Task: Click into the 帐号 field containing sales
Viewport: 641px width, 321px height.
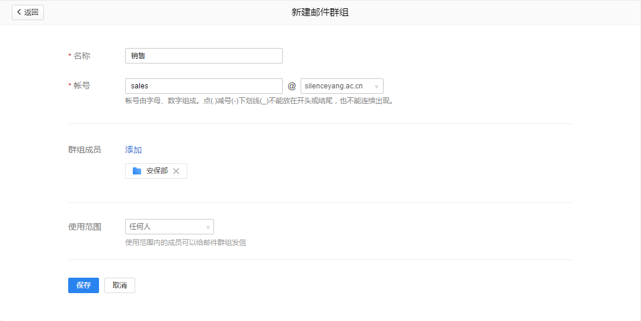Action: [204, 86]
